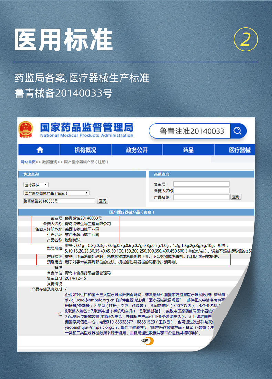272x379 pixels.
Task: Click the 数据查询 breadcrumb link
Action: point(50,162)
